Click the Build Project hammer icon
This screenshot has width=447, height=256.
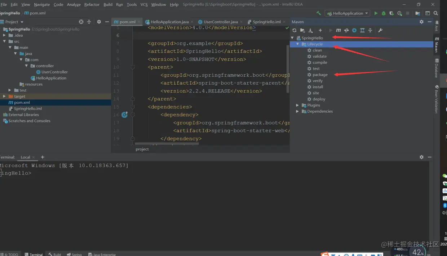[x=318, y=13]
